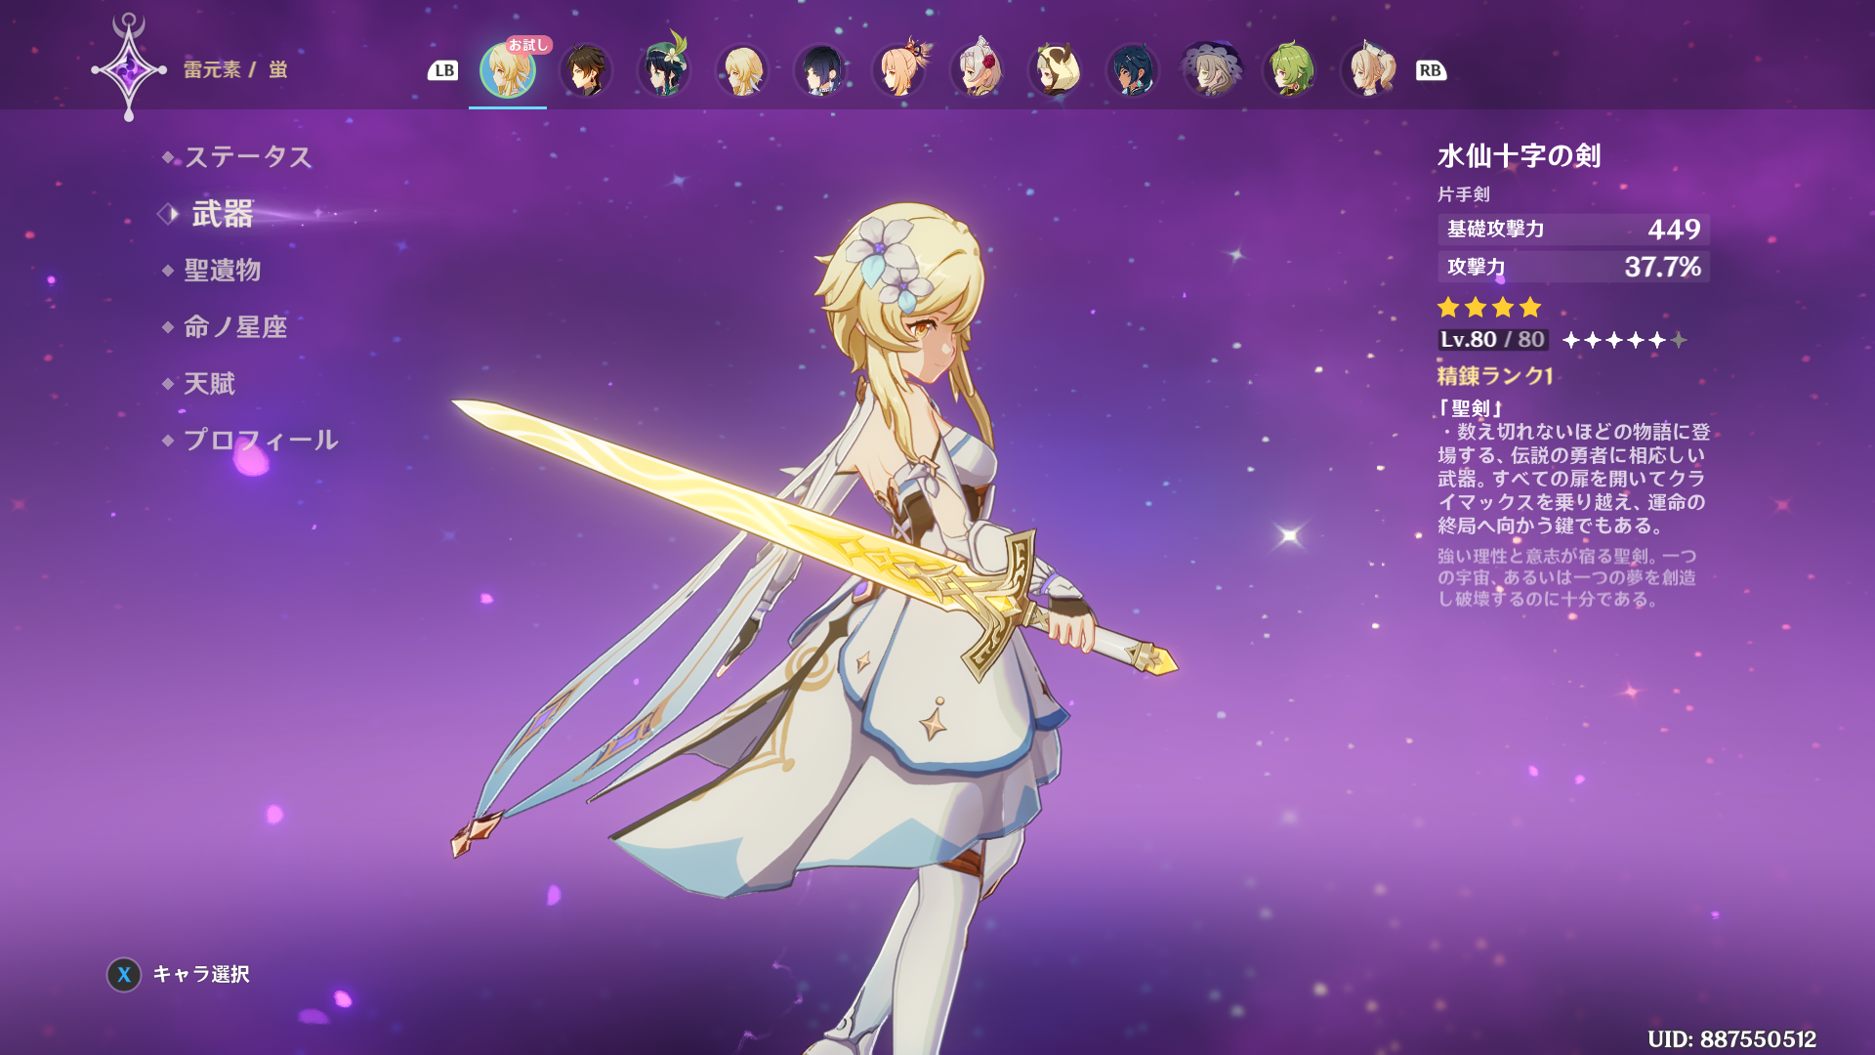
Task: Click the 精錬ランク1 refinement text
Action: pos(1494,376)
